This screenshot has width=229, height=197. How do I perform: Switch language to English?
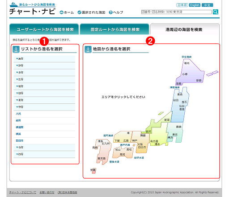click(195, 5)
